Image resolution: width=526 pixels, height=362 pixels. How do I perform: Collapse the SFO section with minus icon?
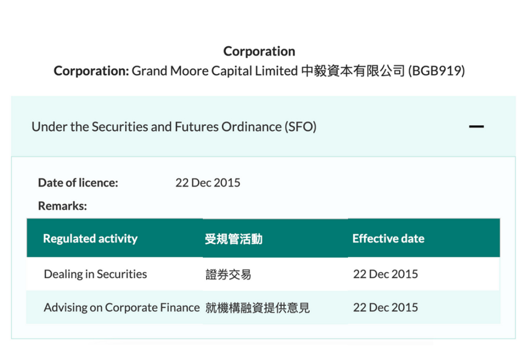pos(476,127)
